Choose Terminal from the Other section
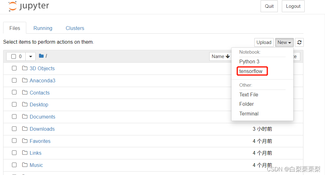Viewport: 325px width, 175px height. tap(249, 114)
